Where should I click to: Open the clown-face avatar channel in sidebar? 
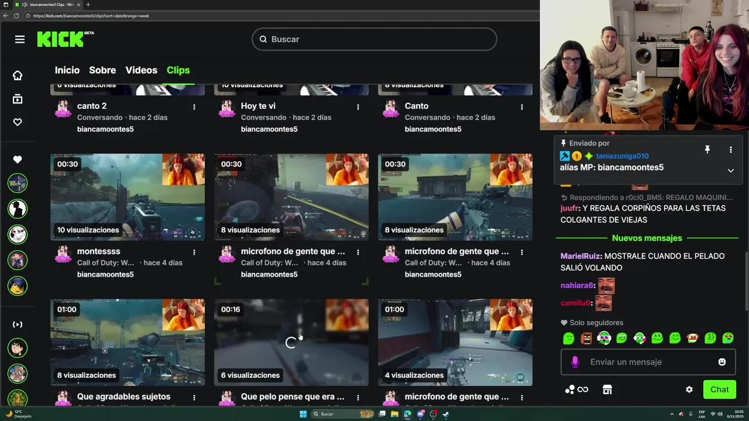(x=18, y=234)
